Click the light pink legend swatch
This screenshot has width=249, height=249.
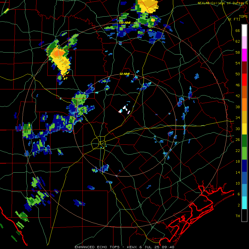[244, 42]
